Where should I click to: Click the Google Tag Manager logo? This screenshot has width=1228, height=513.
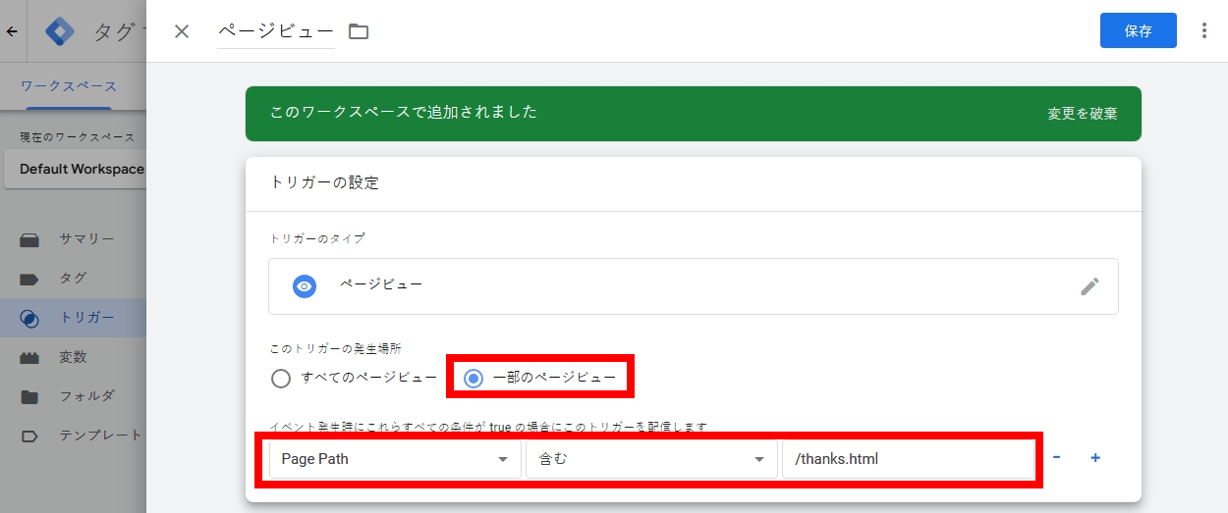click(61, 31)
